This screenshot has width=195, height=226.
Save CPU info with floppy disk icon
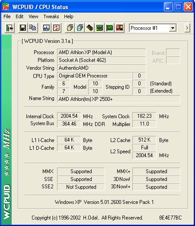click(x=23, y=28)
